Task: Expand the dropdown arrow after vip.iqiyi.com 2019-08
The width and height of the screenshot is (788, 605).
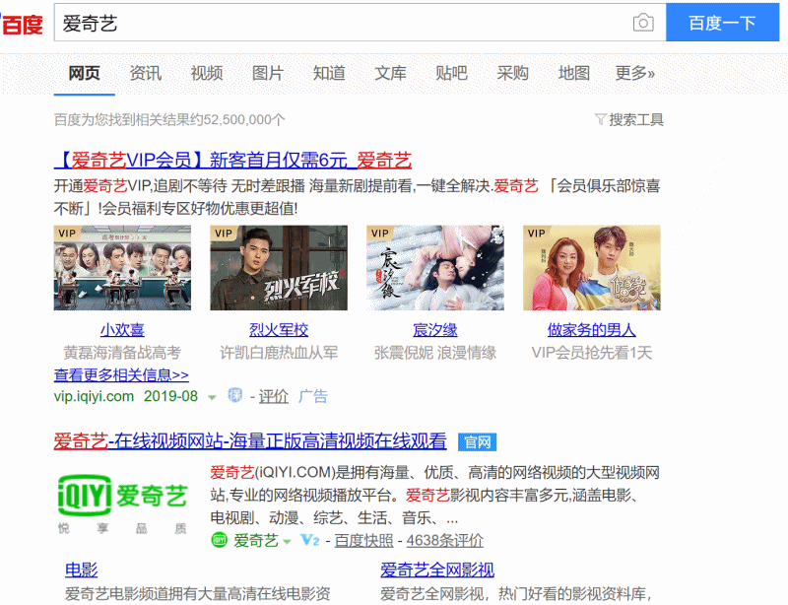Action: pos(212,397)
